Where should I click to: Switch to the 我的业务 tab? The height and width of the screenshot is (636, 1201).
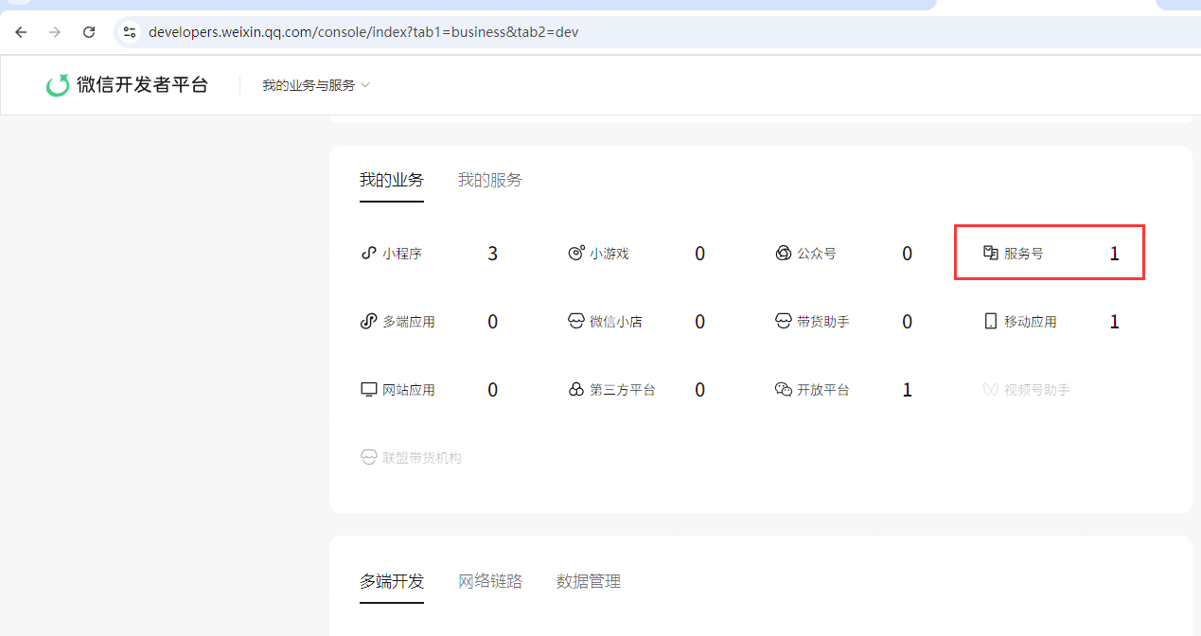[x=392, y=180]
